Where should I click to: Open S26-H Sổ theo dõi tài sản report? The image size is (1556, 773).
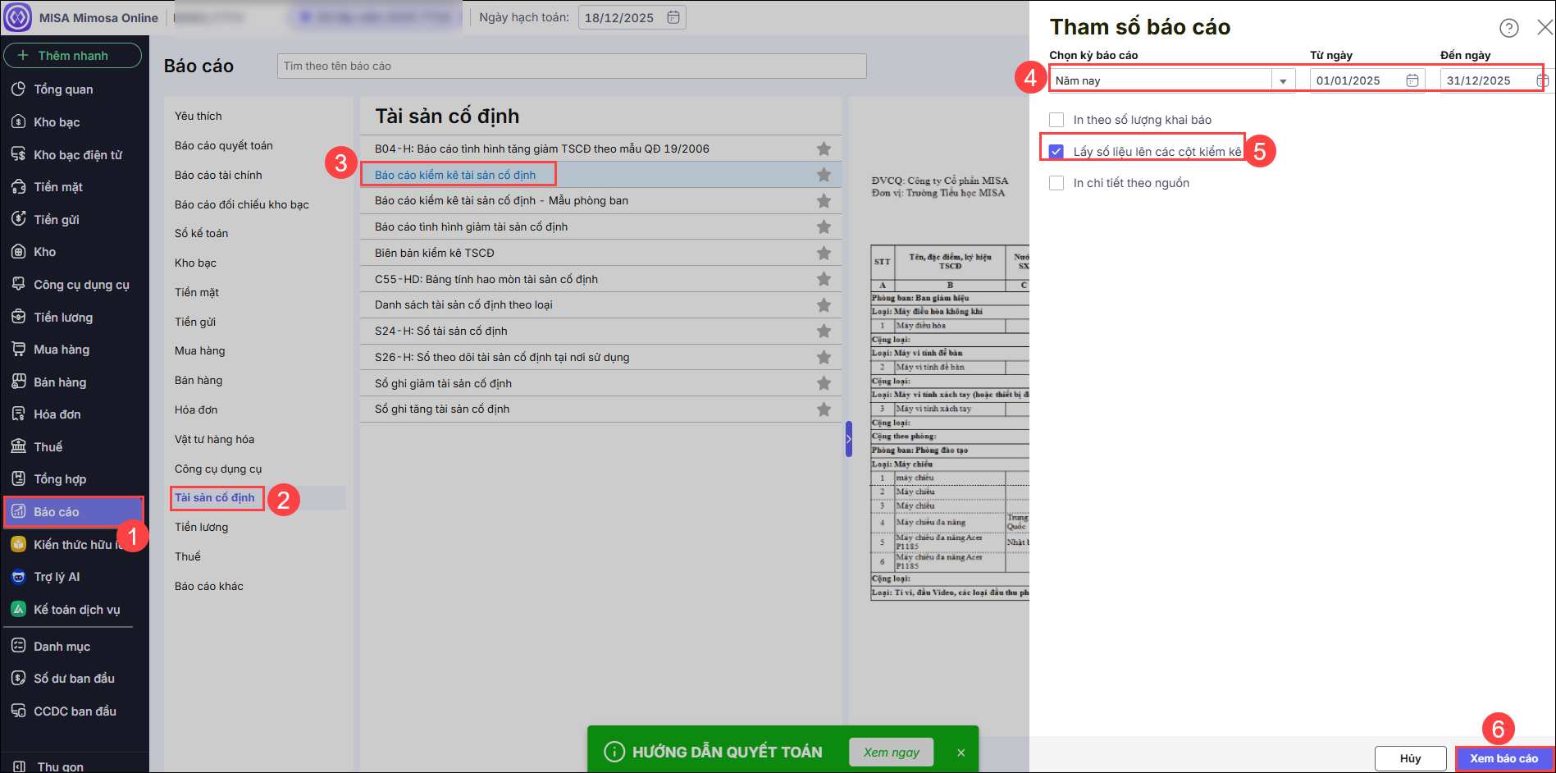pos(502,357)
